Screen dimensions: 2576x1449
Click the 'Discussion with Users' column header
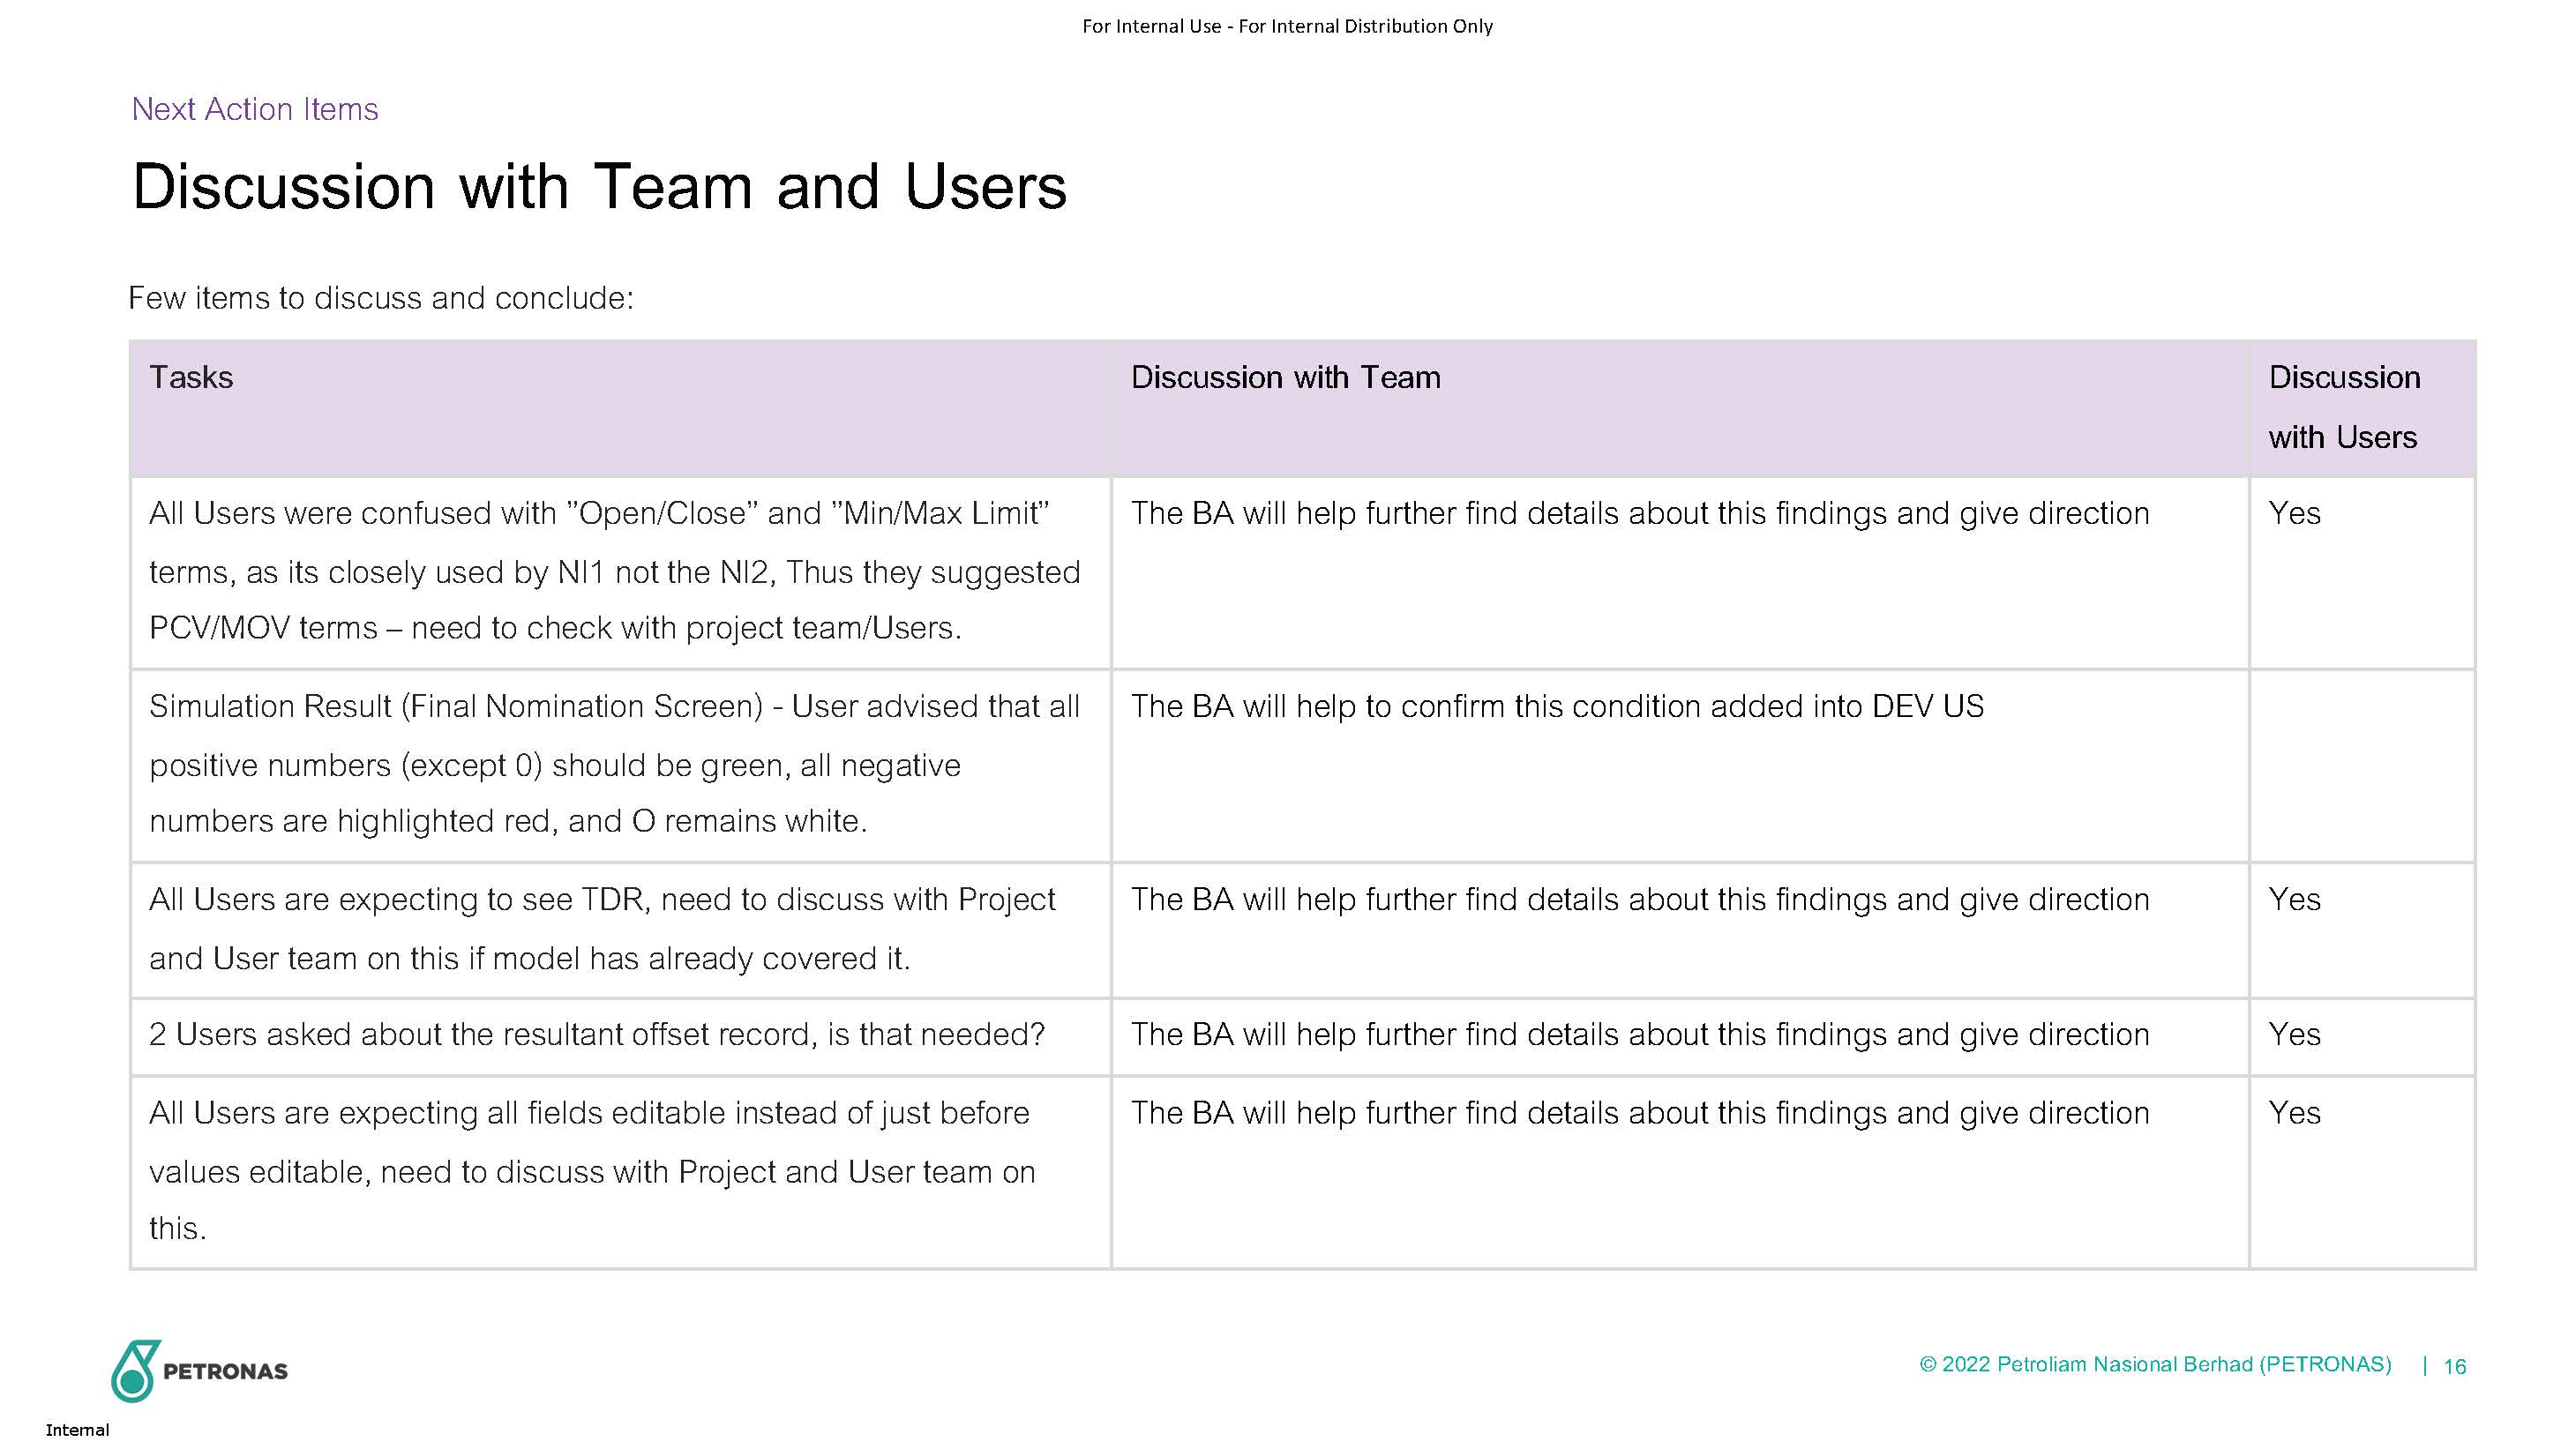click(x=2343, y=407)
